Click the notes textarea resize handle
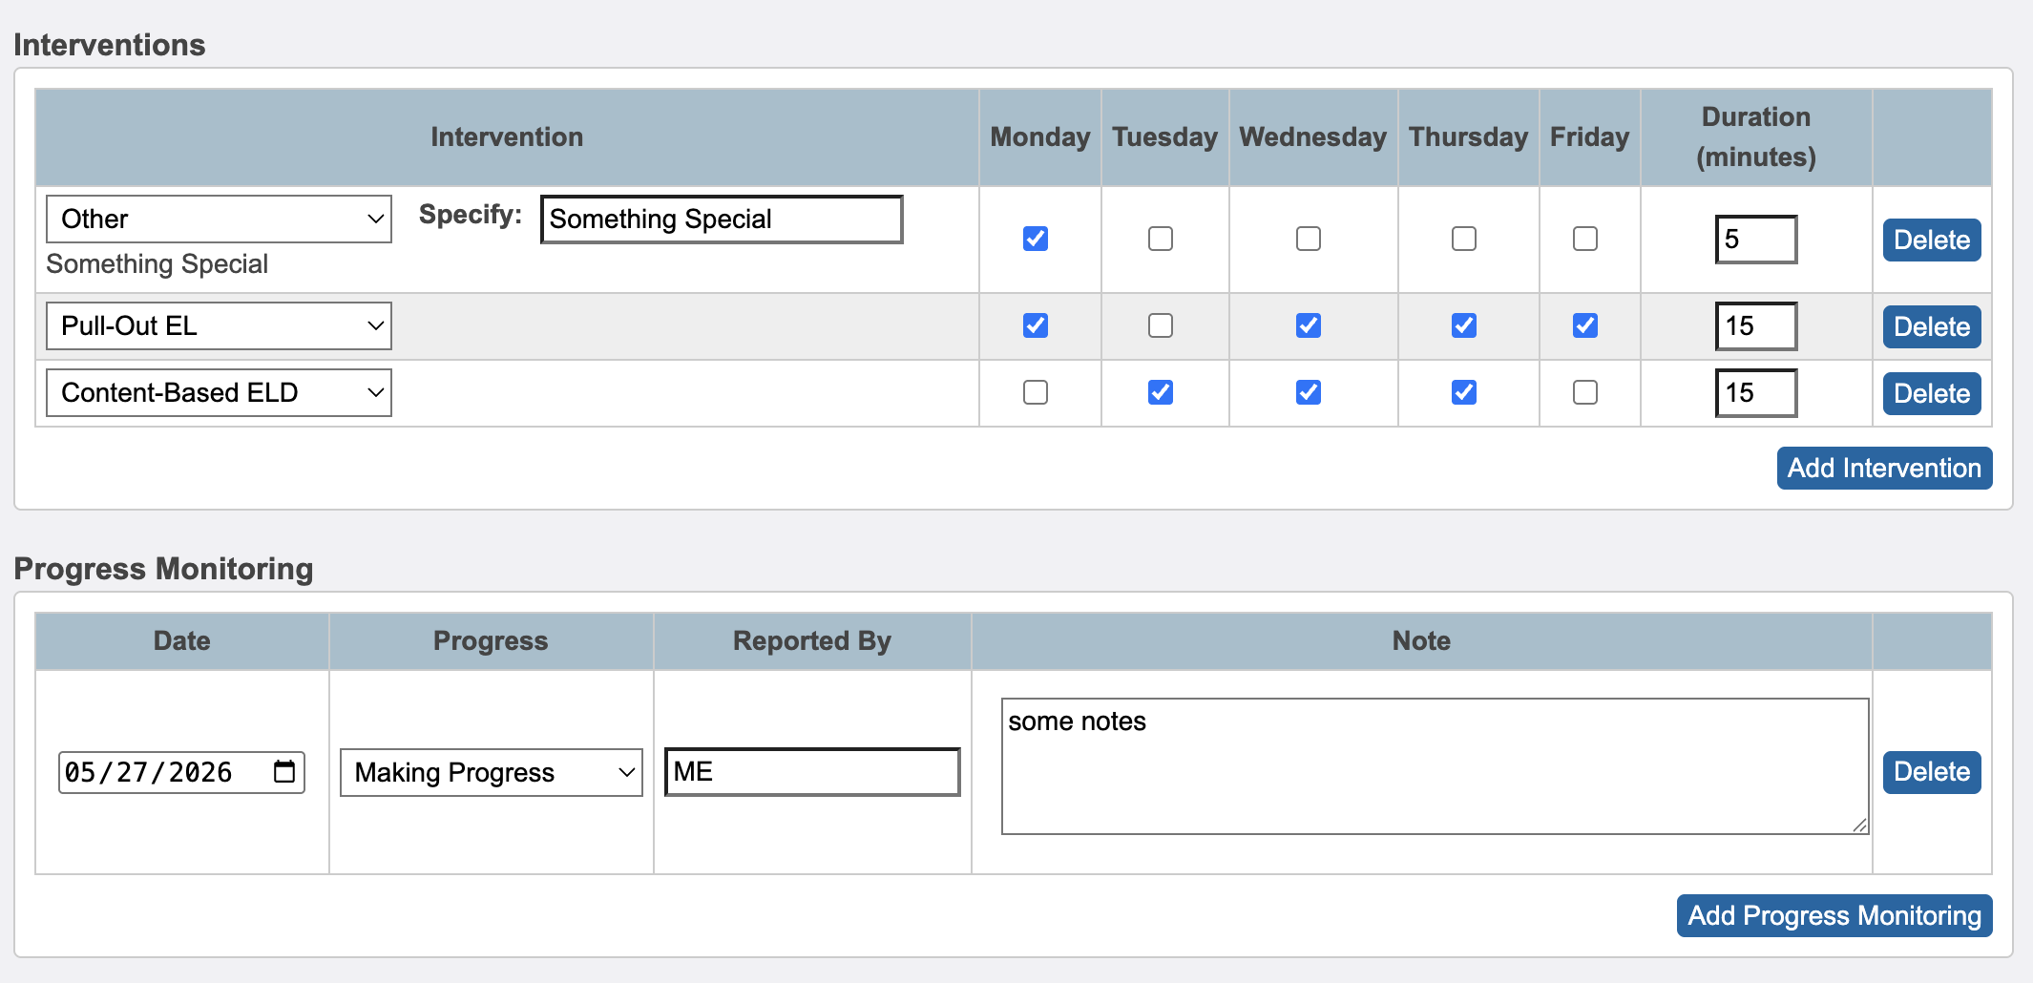This screenshot has width=2033, height=983. click(1859, 826)
